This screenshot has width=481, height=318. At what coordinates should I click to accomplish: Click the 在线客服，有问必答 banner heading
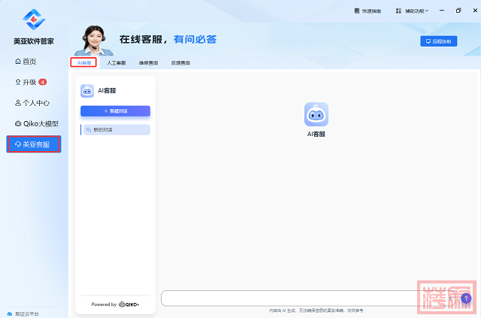pyautogui.click(x=168, y=39)
